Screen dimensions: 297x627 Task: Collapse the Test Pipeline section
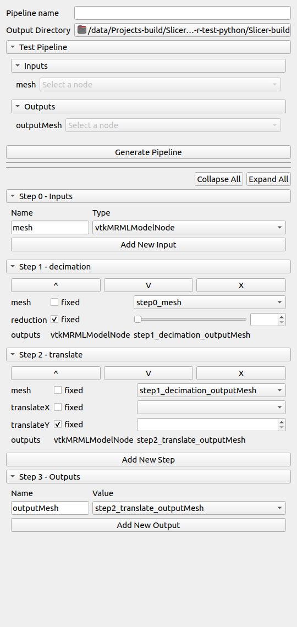pyautogui.click(x=148, y=47)
